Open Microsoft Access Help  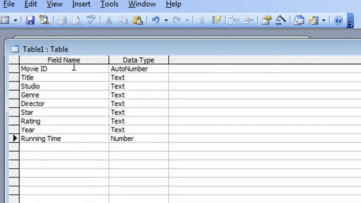click(338, 20)
